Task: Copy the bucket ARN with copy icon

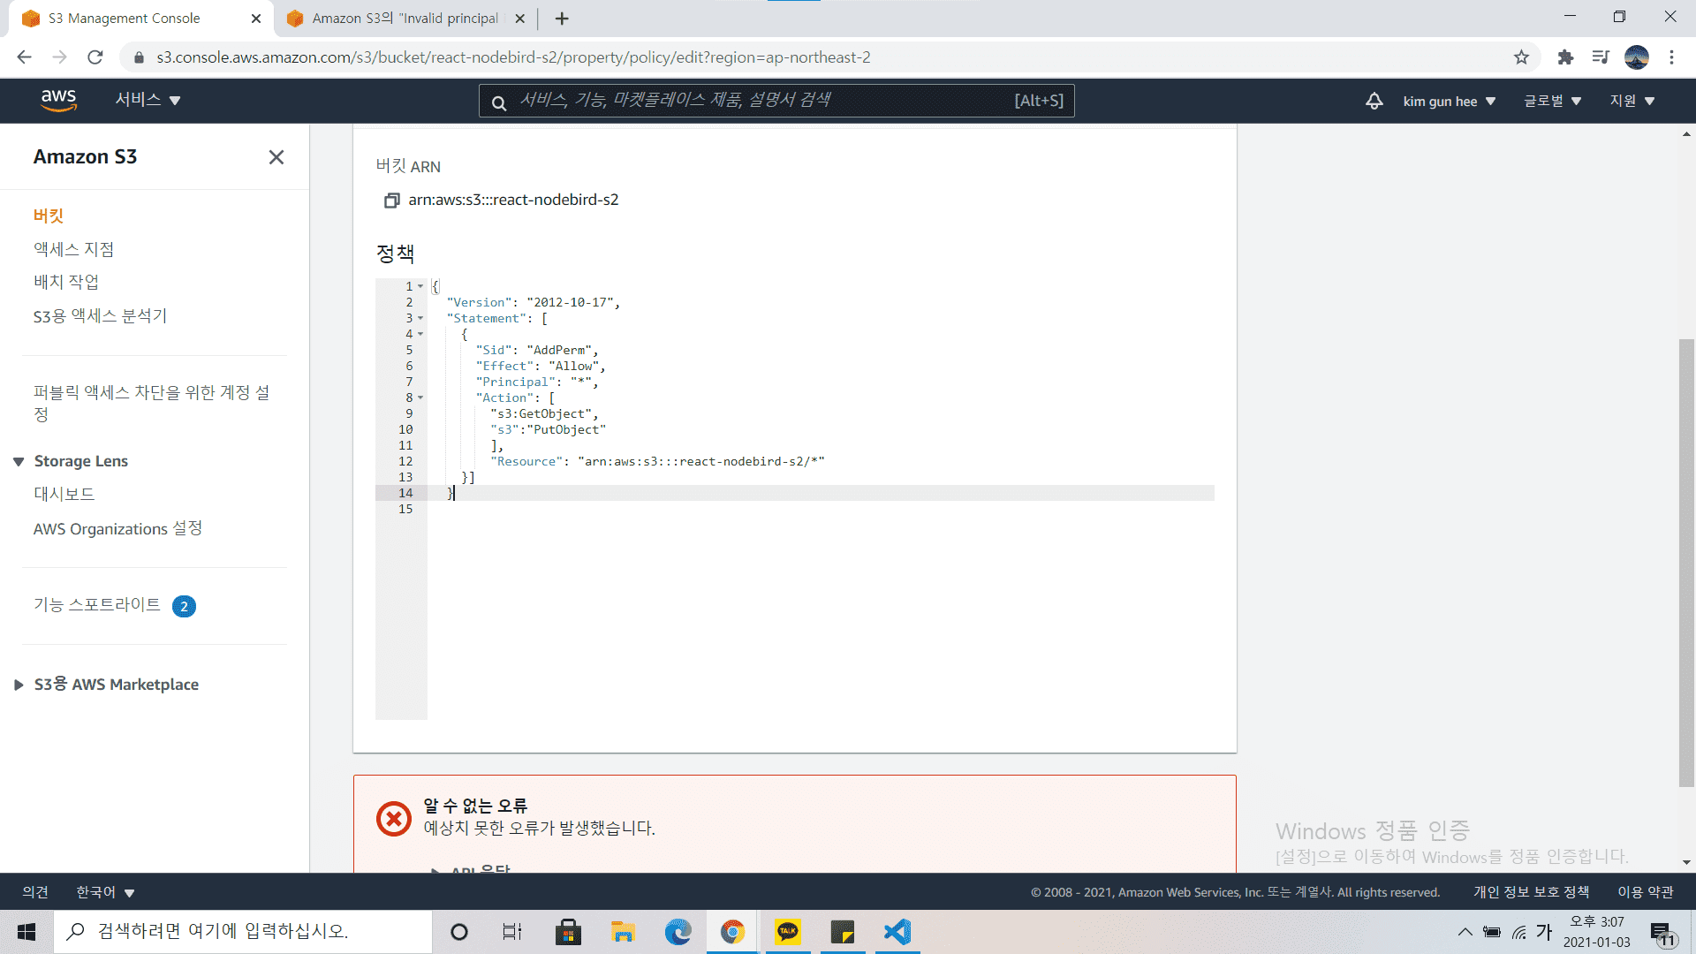Action: coord(391,201)
